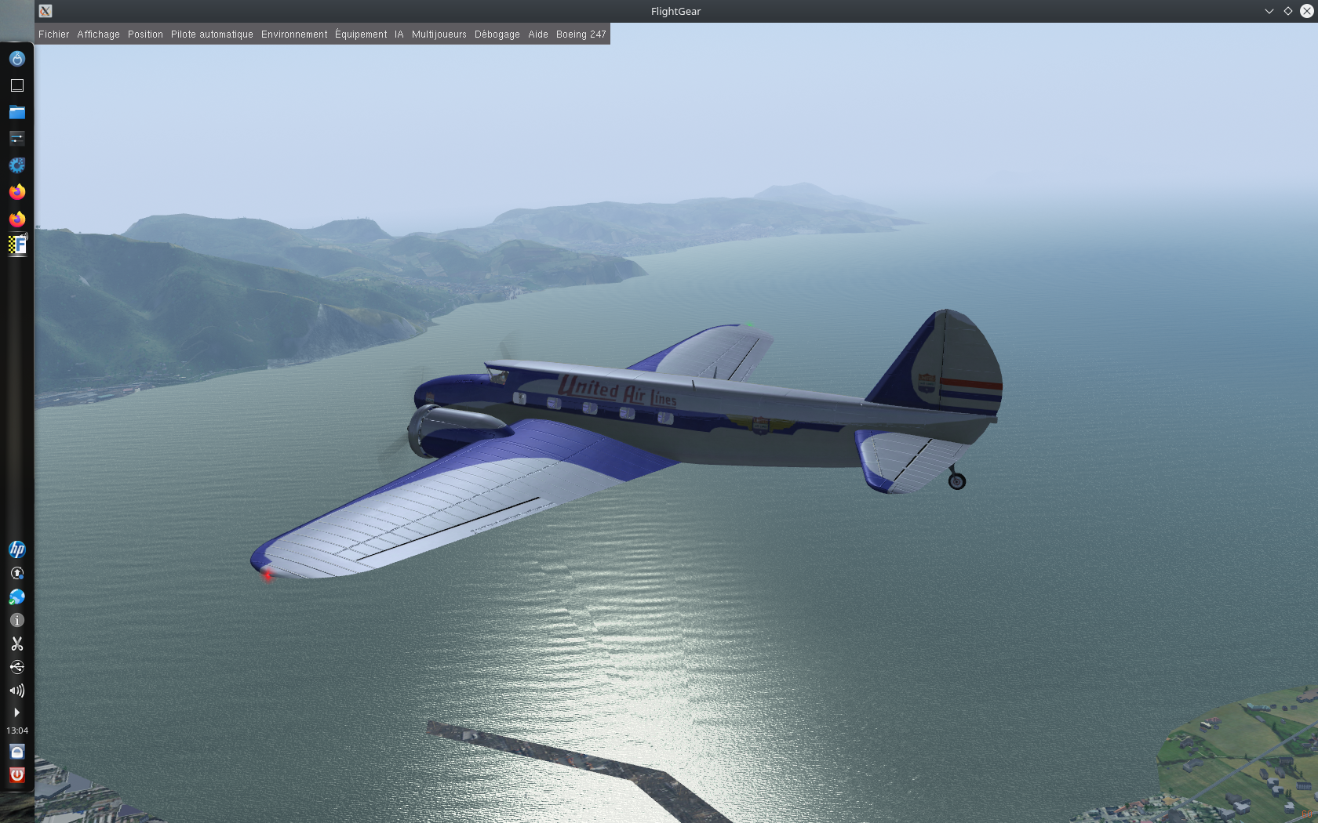Click the information notifications tray icon
This screenshot has height=823, width=1318.
pyautogui.click(x=16, y=620)
